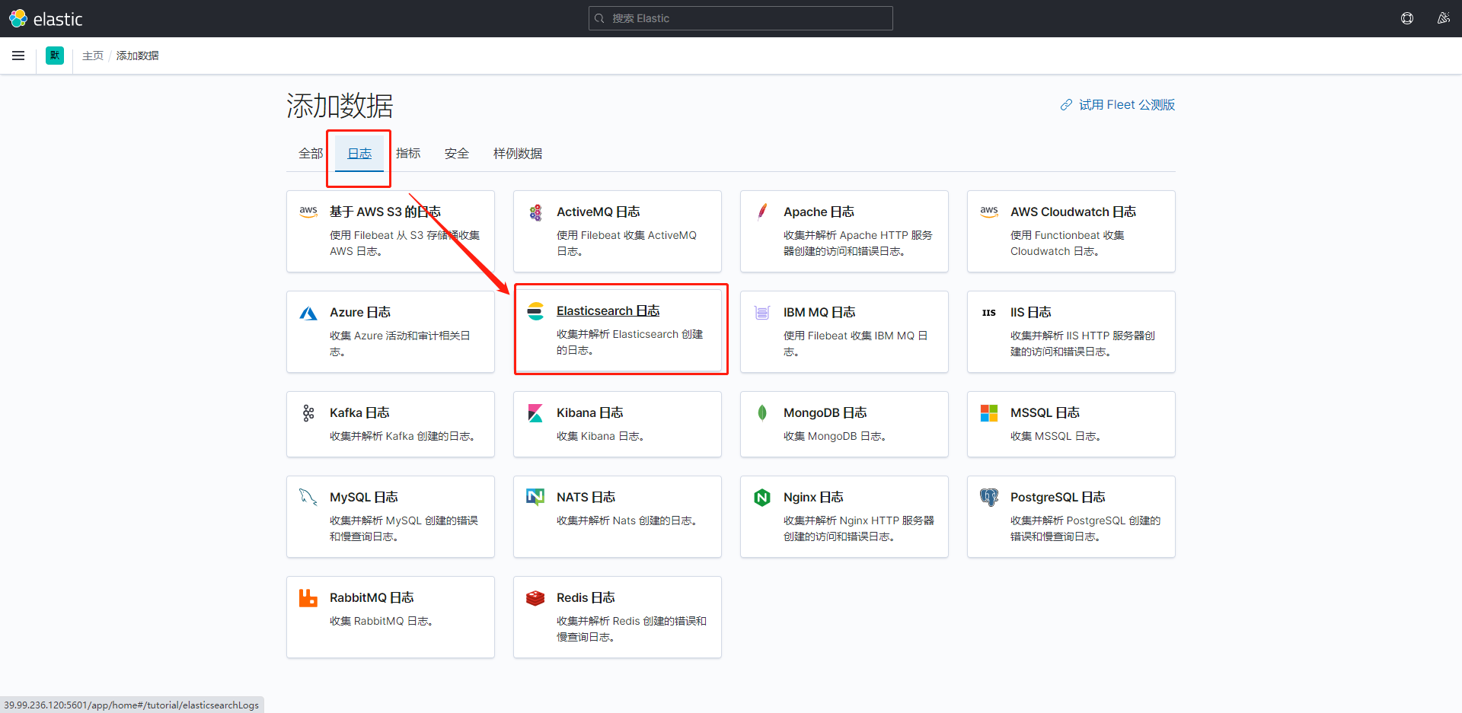Viewport: 1462px width, 713px height.
Task: Open the Apache 日志 title
Action: 819,212
